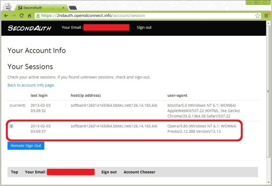Click the '(current)' session label
The image size is (272, 186).
click(17, 105)
